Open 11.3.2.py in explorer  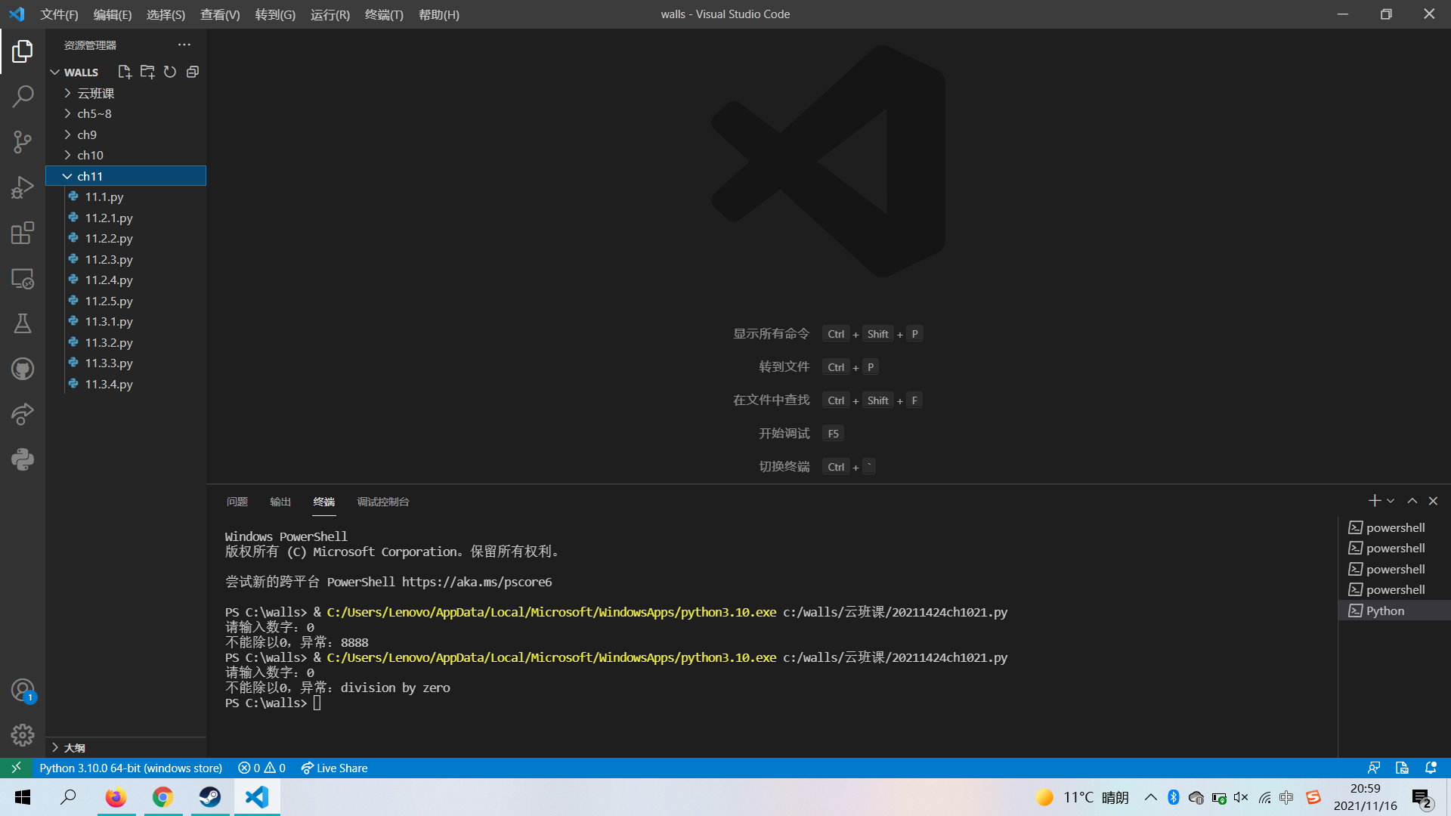[x=109, y=342]
